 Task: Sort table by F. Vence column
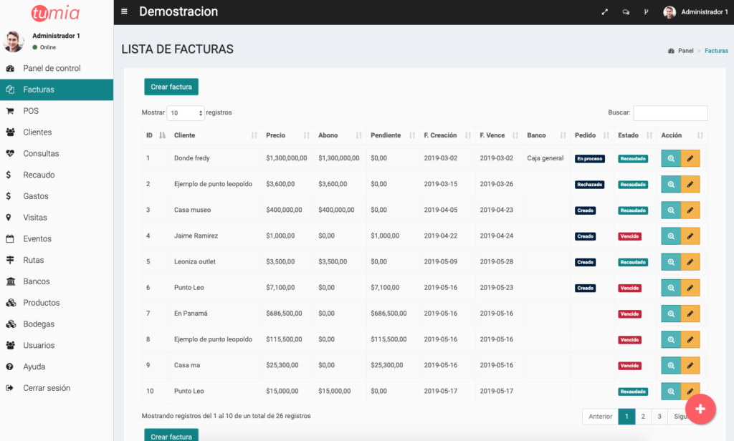click(x=500, y=135)
